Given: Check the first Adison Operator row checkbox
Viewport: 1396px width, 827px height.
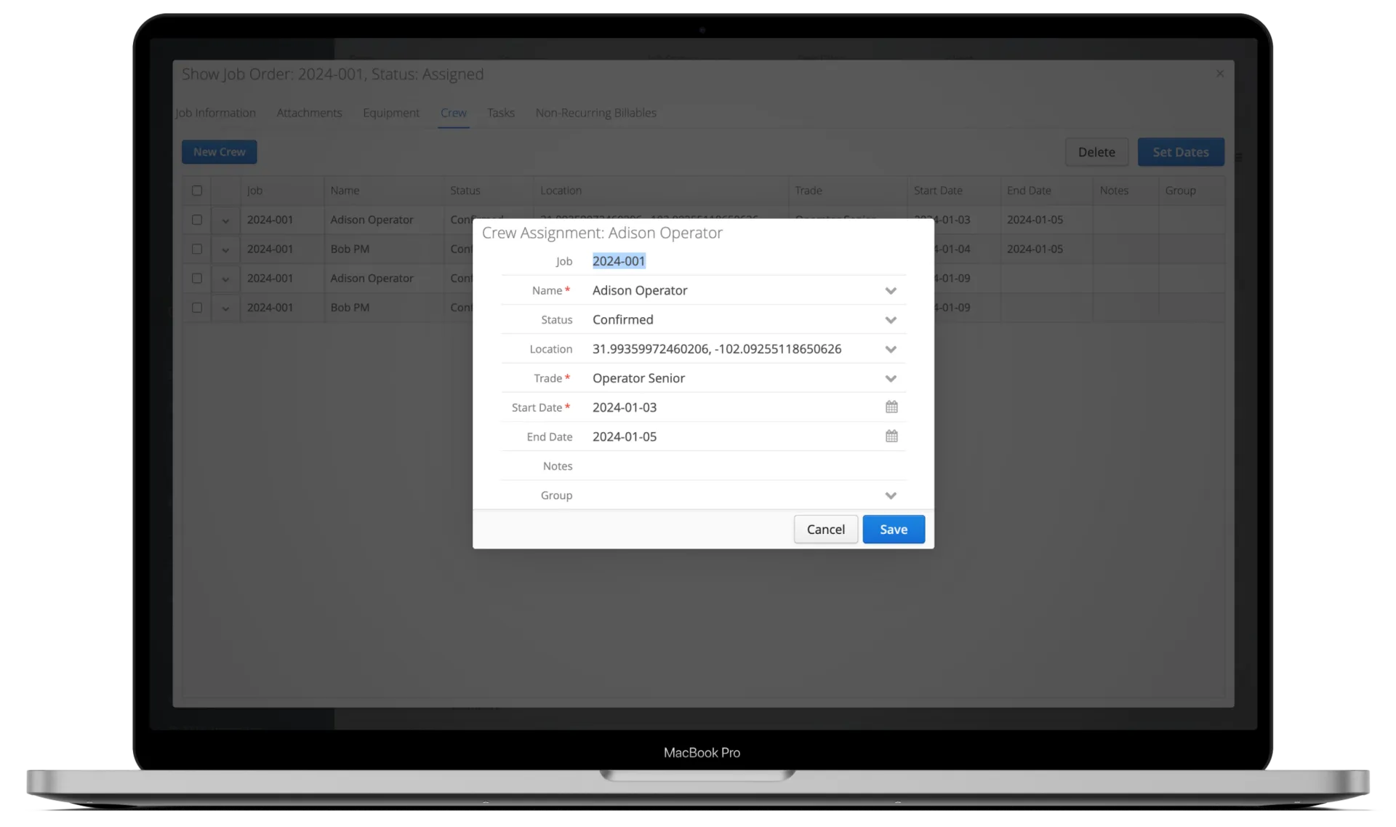Looking at the screenshot, I should click(197, 220).
